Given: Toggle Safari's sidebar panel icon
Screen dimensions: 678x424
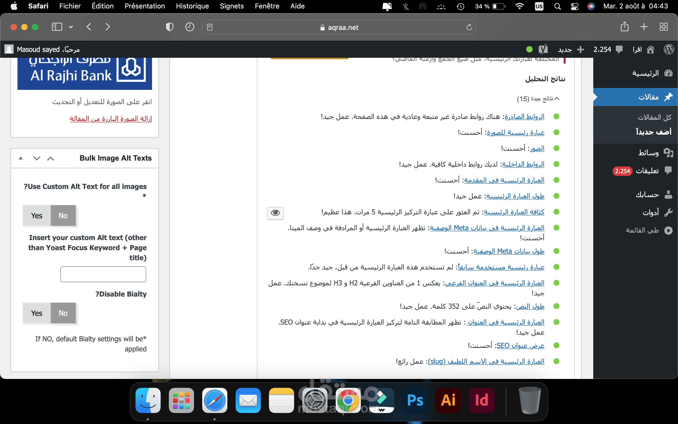Looking at the screenshot, I should click(x=57, y=27).
